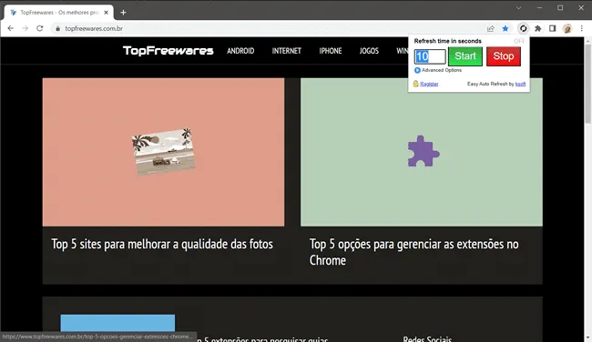Open the photo quality article thumbnail
This screenshot has height=342, width=592.
pos(163,152)
